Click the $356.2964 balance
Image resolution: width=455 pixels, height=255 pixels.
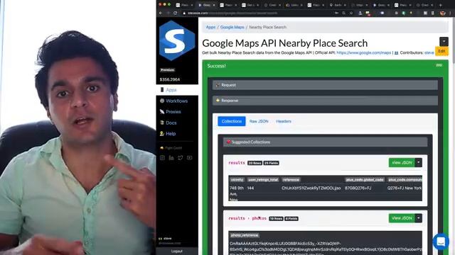[x=170, y=79]
